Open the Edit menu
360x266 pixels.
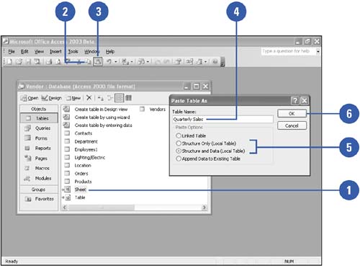click(x=24, y=51)
